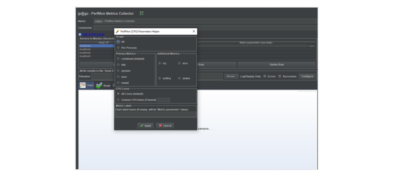Image resolution: width=394 pixels, height=177 pixels.
Task: Click the green check icon inside the Apply button
Action: [x=142, y=126]
